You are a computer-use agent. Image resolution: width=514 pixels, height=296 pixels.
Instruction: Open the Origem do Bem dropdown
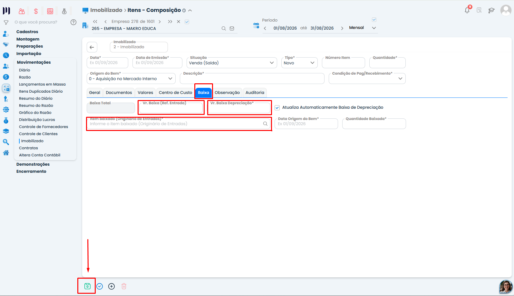(x=131, y=79)
